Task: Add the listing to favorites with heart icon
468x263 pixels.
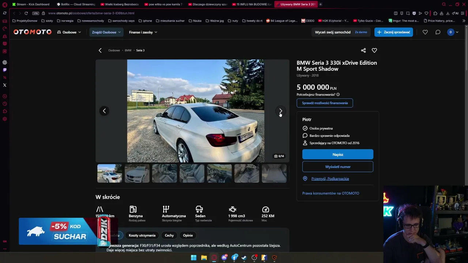Action: 374,50
